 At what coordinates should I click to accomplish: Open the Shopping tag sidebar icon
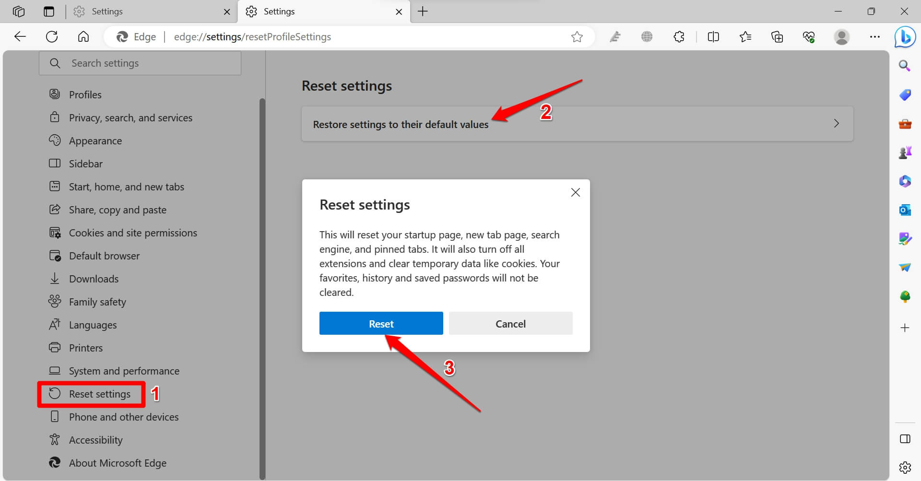coord(905,95)
